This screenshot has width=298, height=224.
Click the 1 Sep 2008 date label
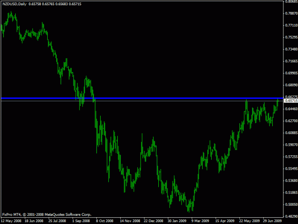click(x=81, y=221)
